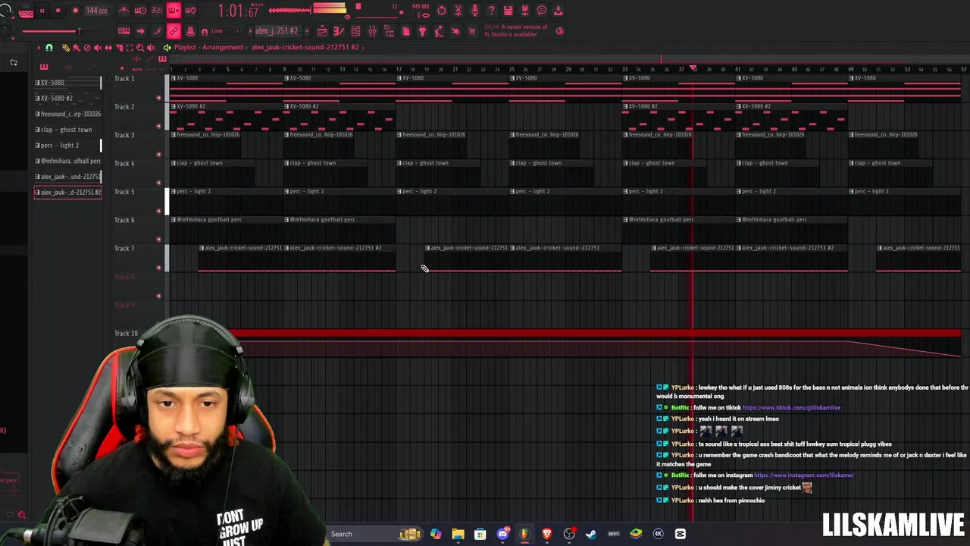Toggle the playlist snap magnet icon
This screenshot has height=546, width=970.
pos(48,48)
